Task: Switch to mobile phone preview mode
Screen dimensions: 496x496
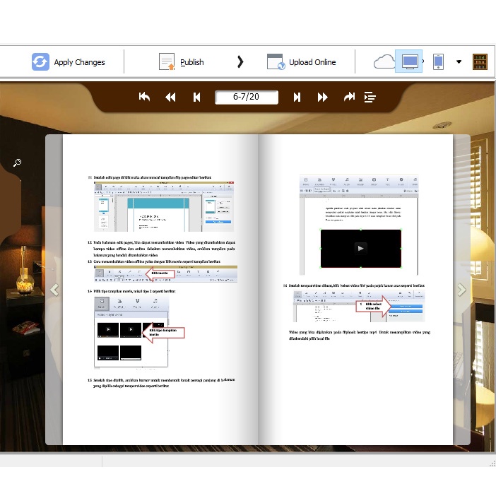Action: [x=438, y=61]
